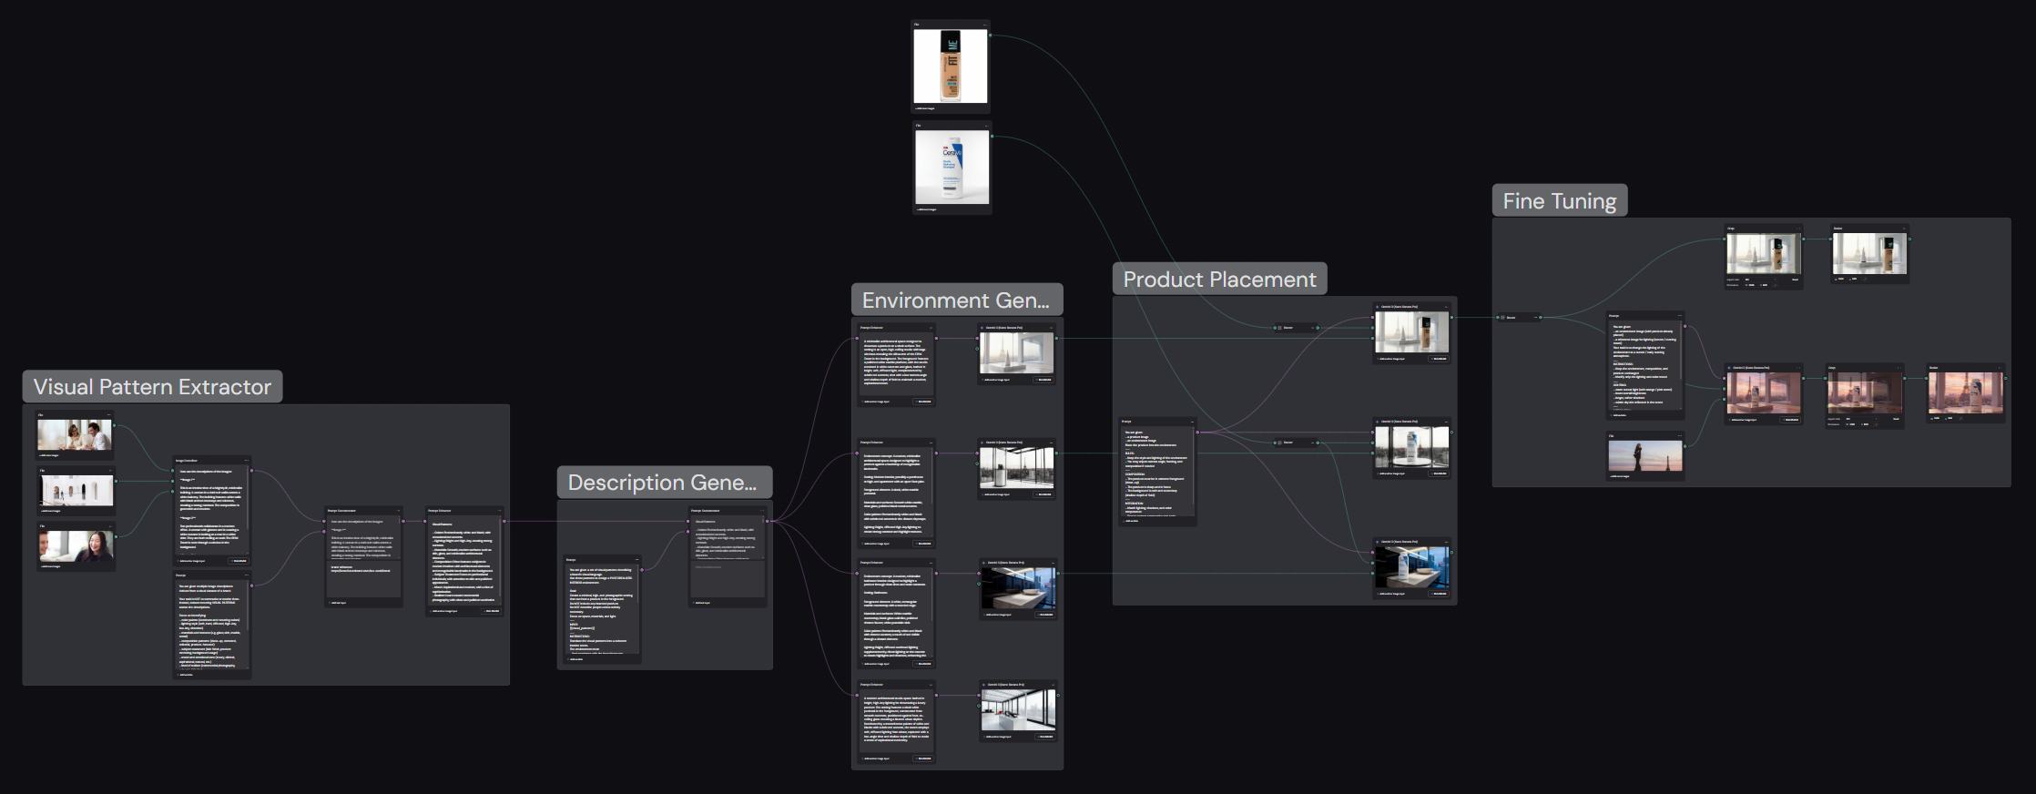The height and width of the screenshot is (794, 2036).
Task: Select fourth environment red-ceiling studio image
Action: click(x=1019, y=710)
